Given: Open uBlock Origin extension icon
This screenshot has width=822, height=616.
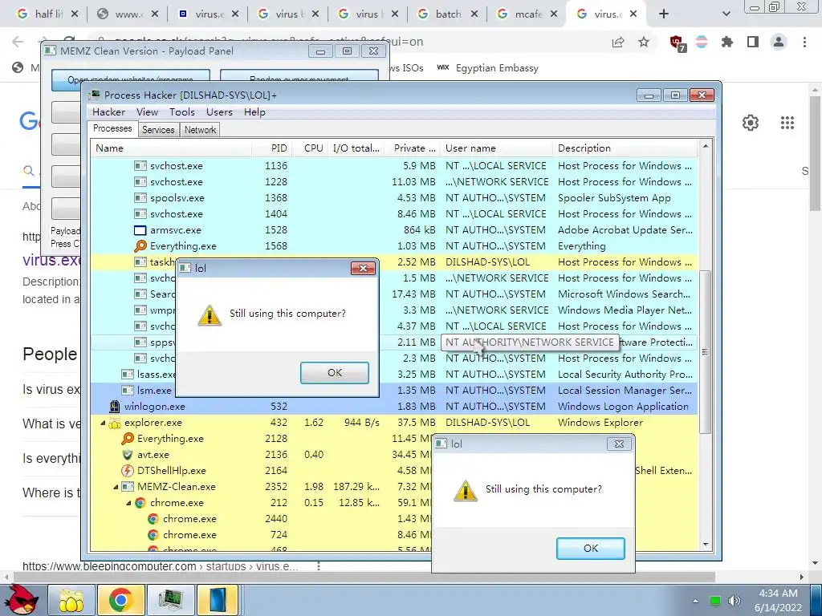Looking at the screenshot, I should pos(677,43).
